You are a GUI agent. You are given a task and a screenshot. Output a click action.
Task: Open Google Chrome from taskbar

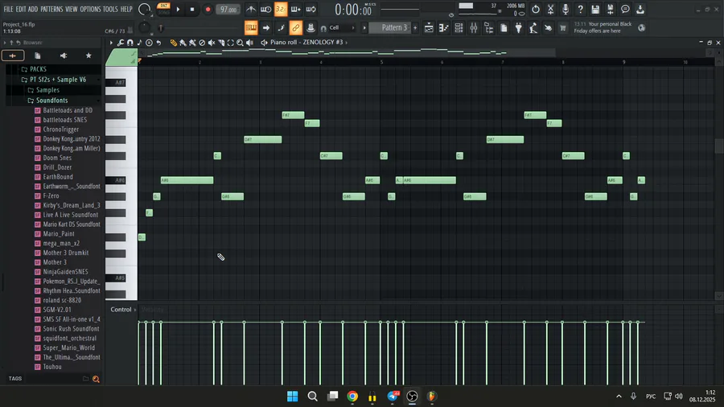pos(352,396)
